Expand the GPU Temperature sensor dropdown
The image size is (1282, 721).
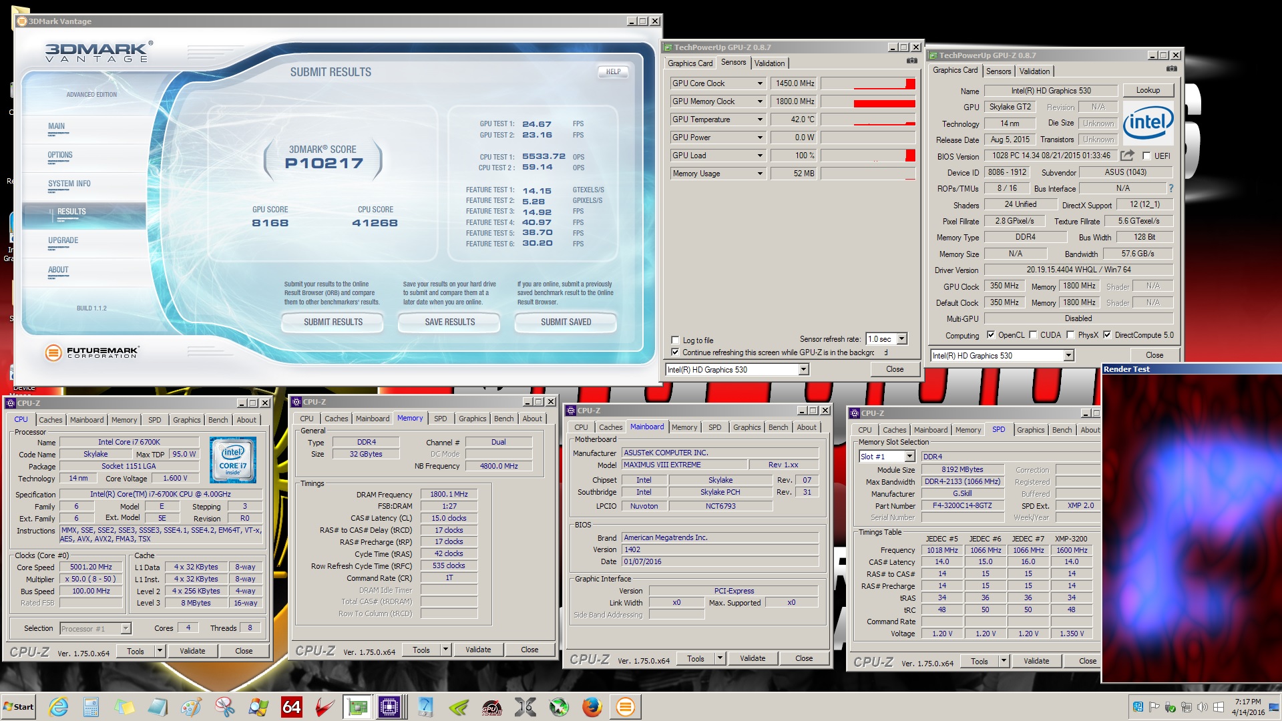760,119
